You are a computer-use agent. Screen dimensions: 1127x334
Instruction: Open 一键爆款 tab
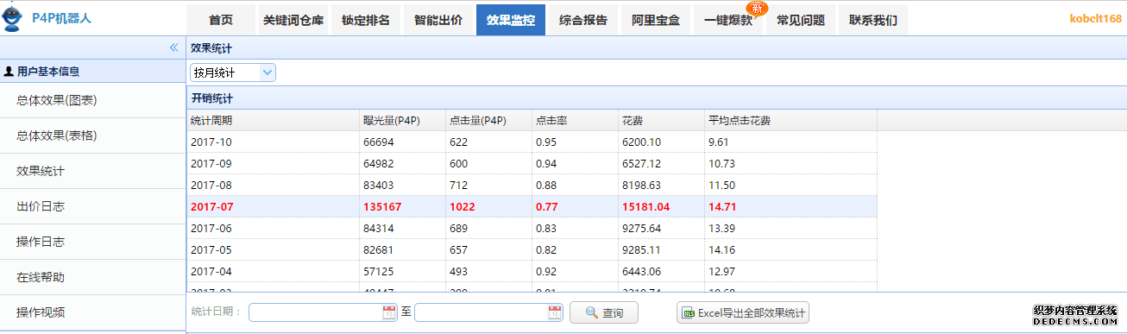(728, 20)
